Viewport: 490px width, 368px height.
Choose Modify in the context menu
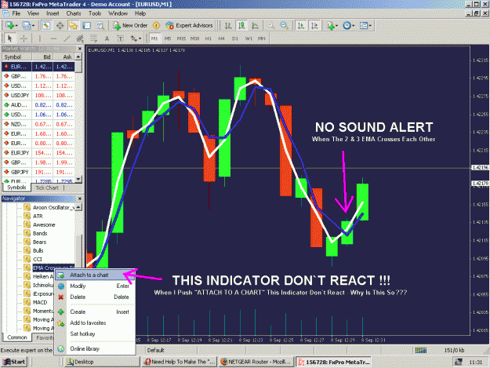coord(95,286)
